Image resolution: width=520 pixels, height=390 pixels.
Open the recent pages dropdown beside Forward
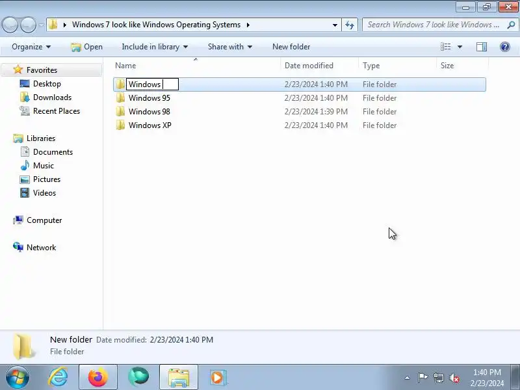[41, 25]
